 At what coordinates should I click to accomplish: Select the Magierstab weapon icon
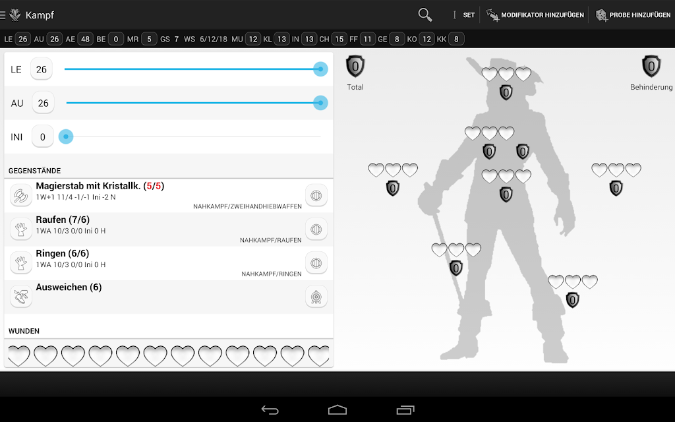point(20,195)
